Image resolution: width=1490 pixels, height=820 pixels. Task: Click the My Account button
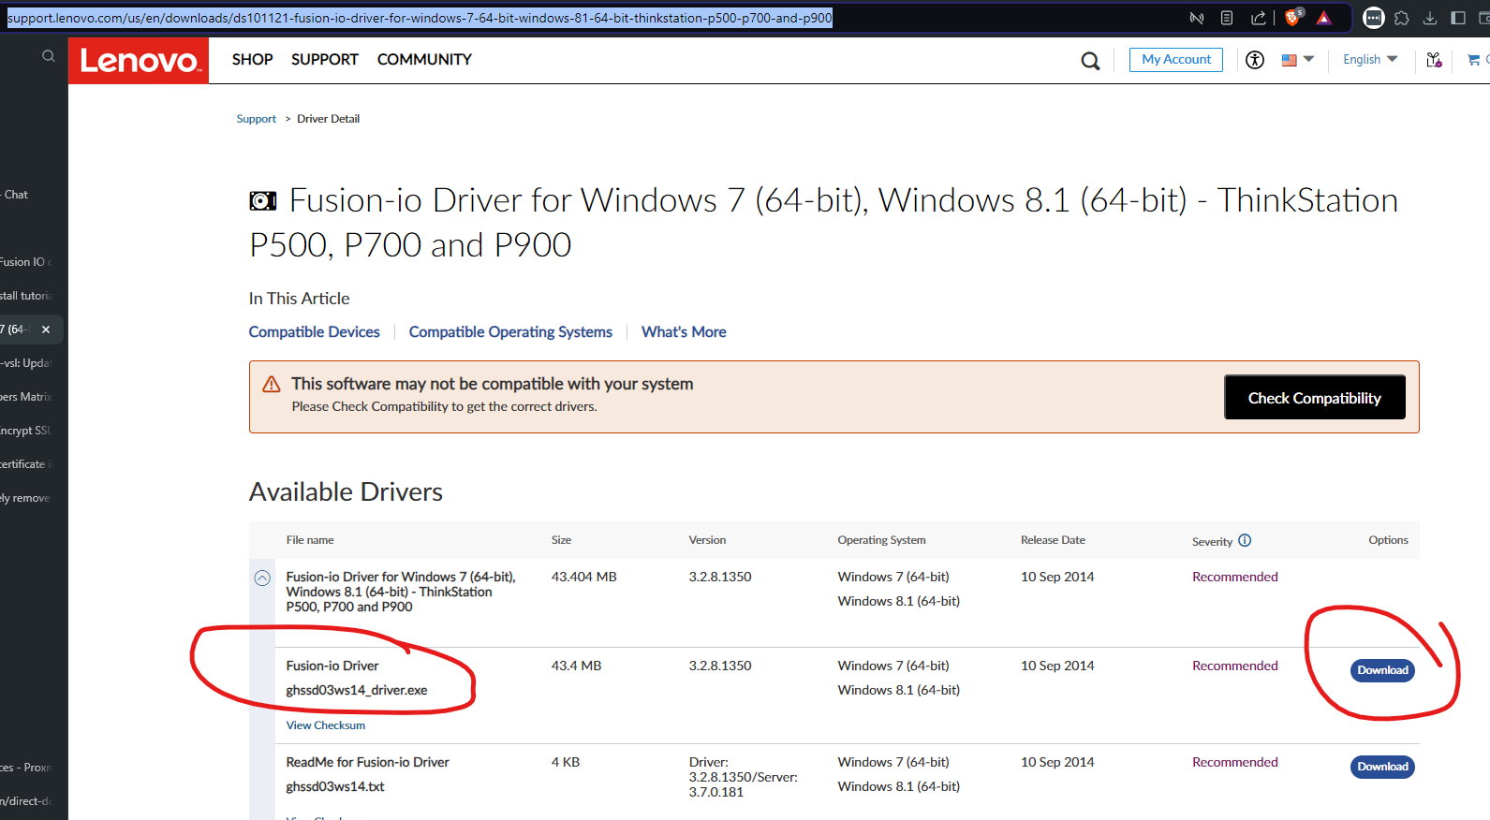click(1176, 60)
